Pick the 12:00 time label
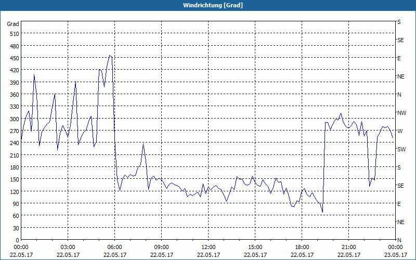 209,248
